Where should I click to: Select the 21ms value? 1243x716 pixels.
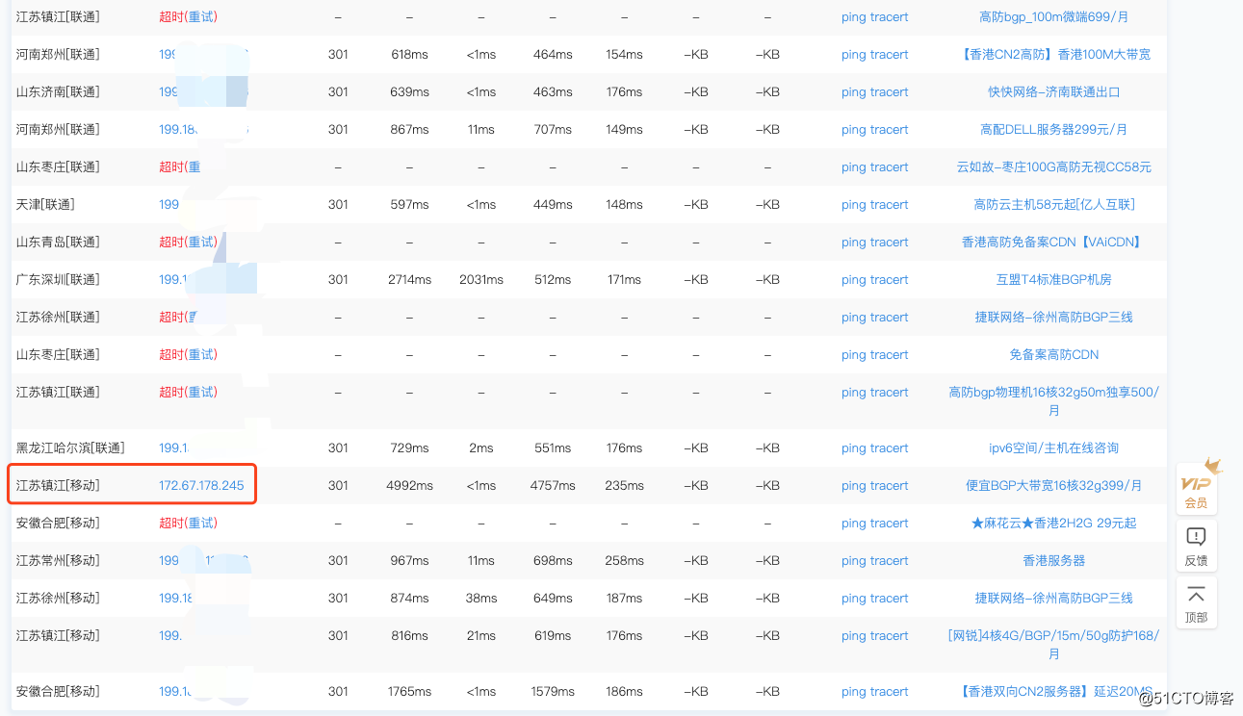coord(480,635)
